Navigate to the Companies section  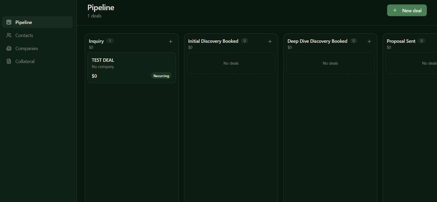point(38,48)
